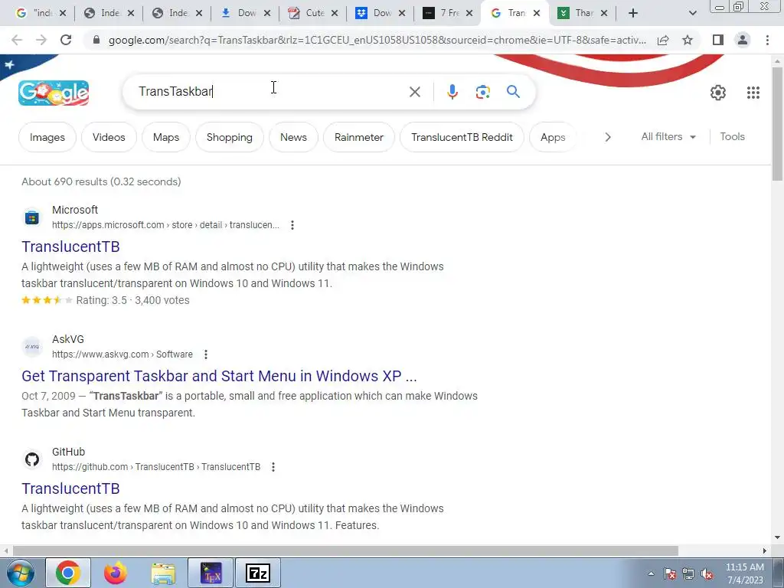784x588 pixels.
Task: Open the Windows Start button
Action: point(20,573)
